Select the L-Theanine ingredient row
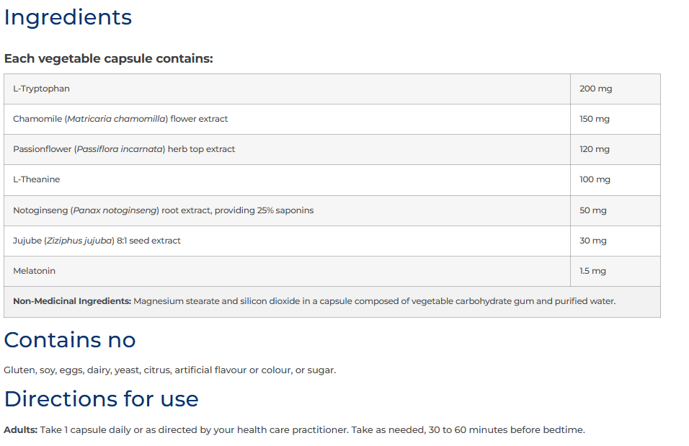Viewport: 689px width, 446px height. tap(332, 180)
